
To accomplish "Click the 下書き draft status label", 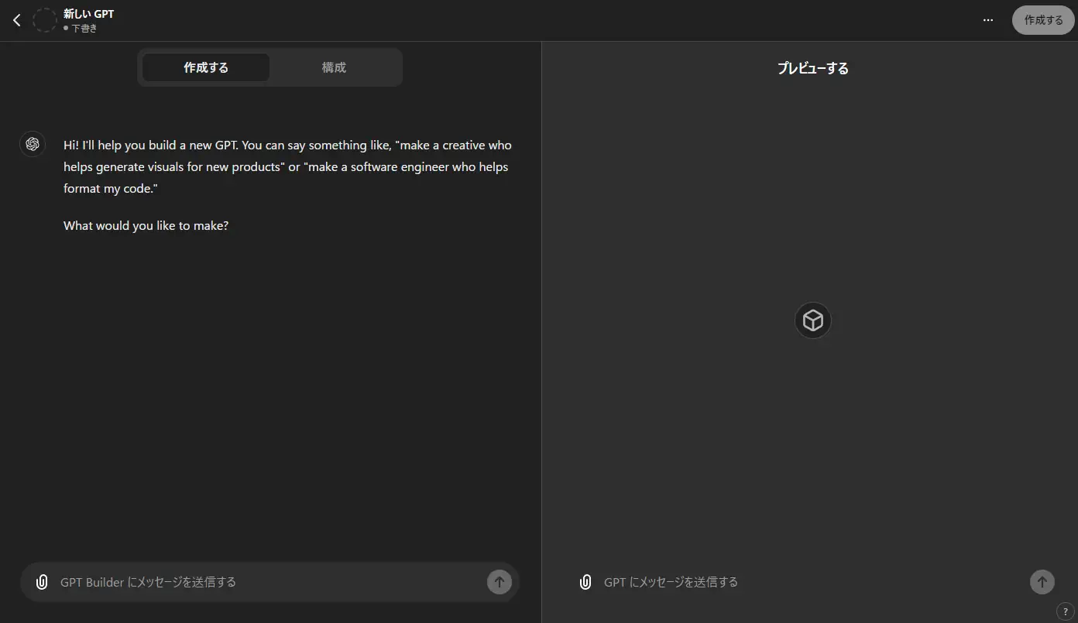I will (x=84, y=29).
